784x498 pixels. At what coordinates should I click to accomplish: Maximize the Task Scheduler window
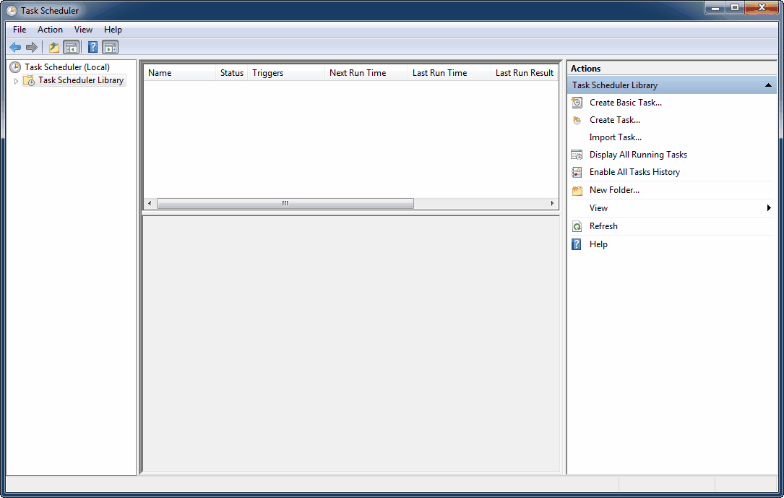click(x=735, y=7)
